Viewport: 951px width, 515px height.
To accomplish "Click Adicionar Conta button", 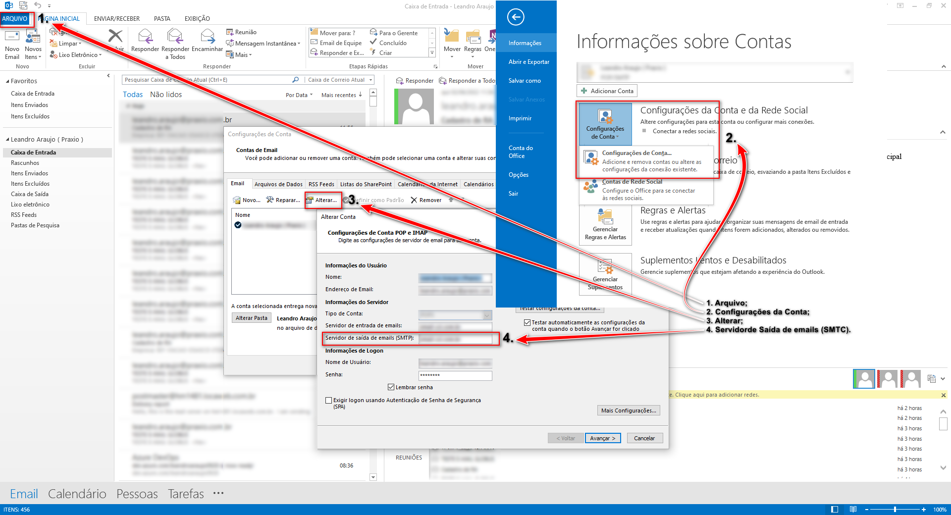I will 607,91.
